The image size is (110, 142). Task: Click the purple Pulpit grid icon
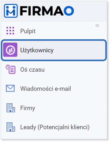10,31
